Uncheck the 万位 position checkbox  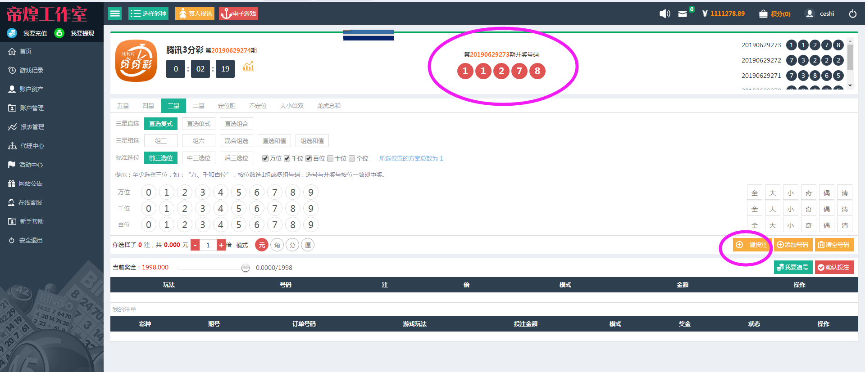(x=265, y=158)
